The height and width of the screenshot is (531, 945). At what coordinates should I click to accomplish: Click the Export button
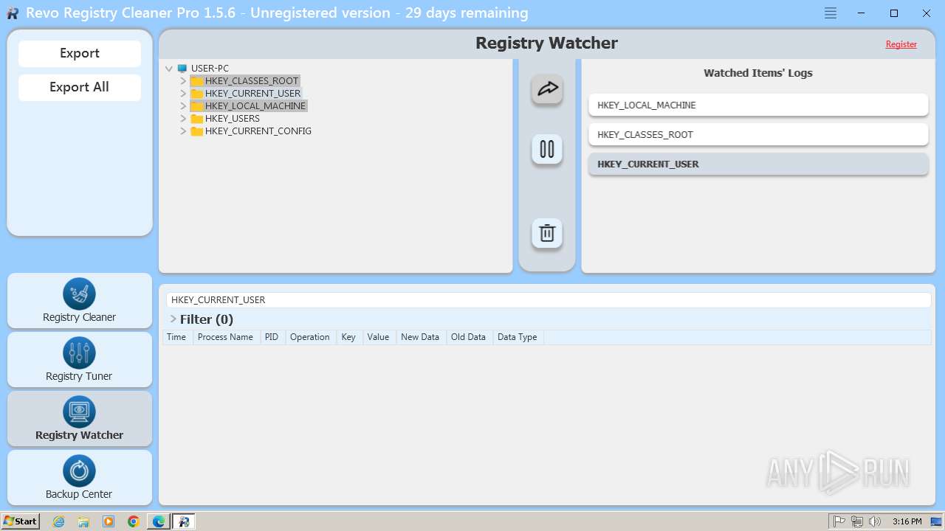coord(80,53)
